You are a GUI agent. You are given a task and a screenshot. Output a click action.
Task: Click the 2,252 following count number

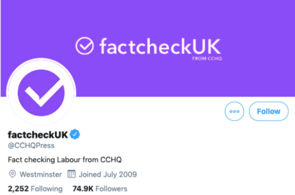coord(18,188)
